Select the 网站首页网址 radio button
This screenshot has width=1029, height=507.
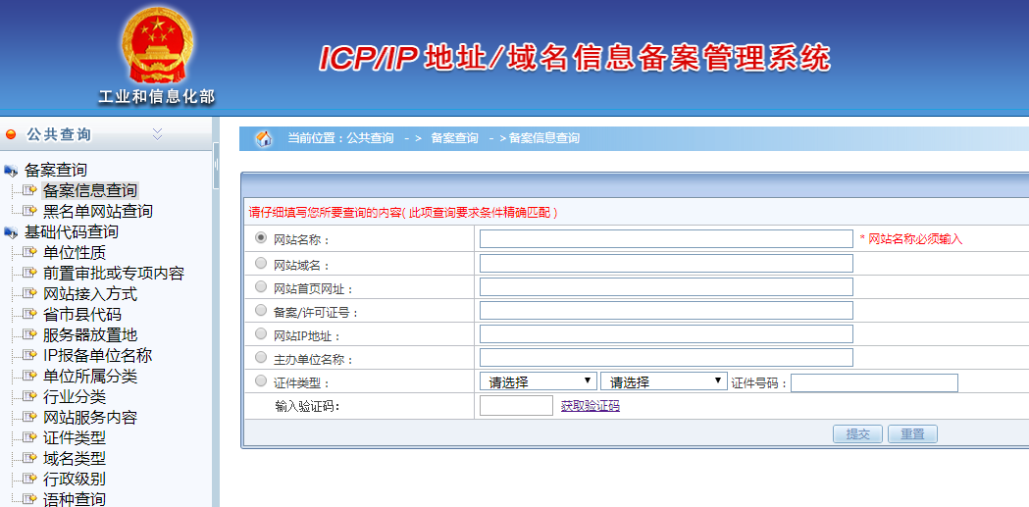(x=261, y=286)
